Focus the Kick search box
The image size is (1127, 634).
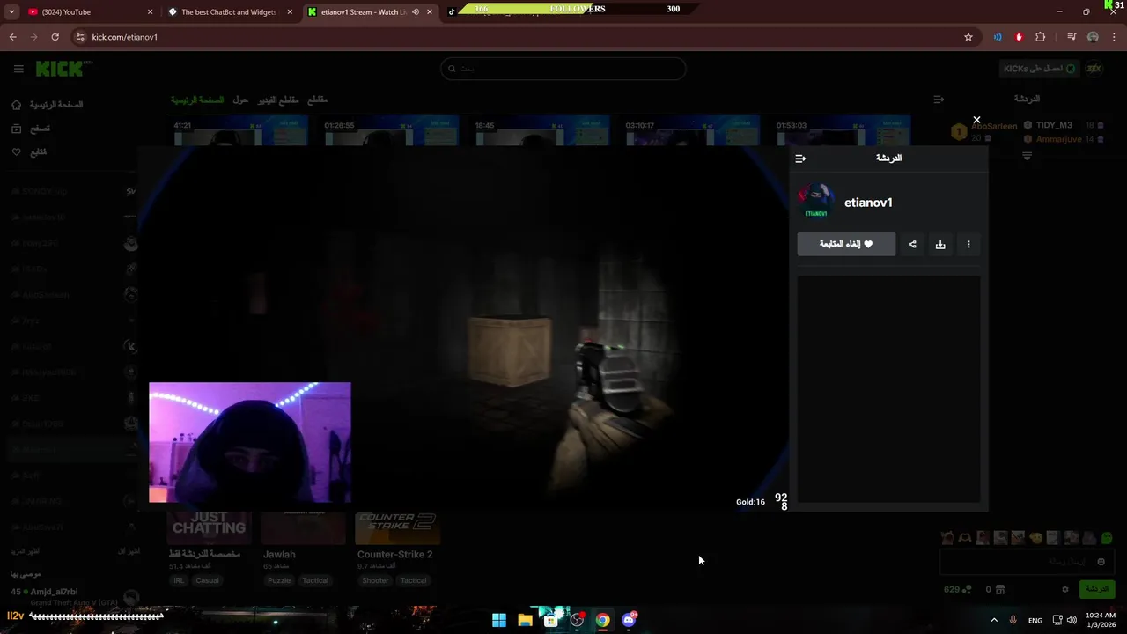pos(563,69)
